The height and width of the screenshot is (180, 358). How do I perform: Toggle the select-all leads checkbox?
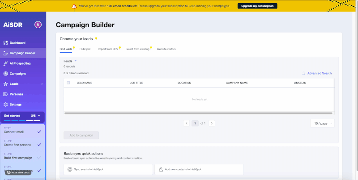click(68, 83)
